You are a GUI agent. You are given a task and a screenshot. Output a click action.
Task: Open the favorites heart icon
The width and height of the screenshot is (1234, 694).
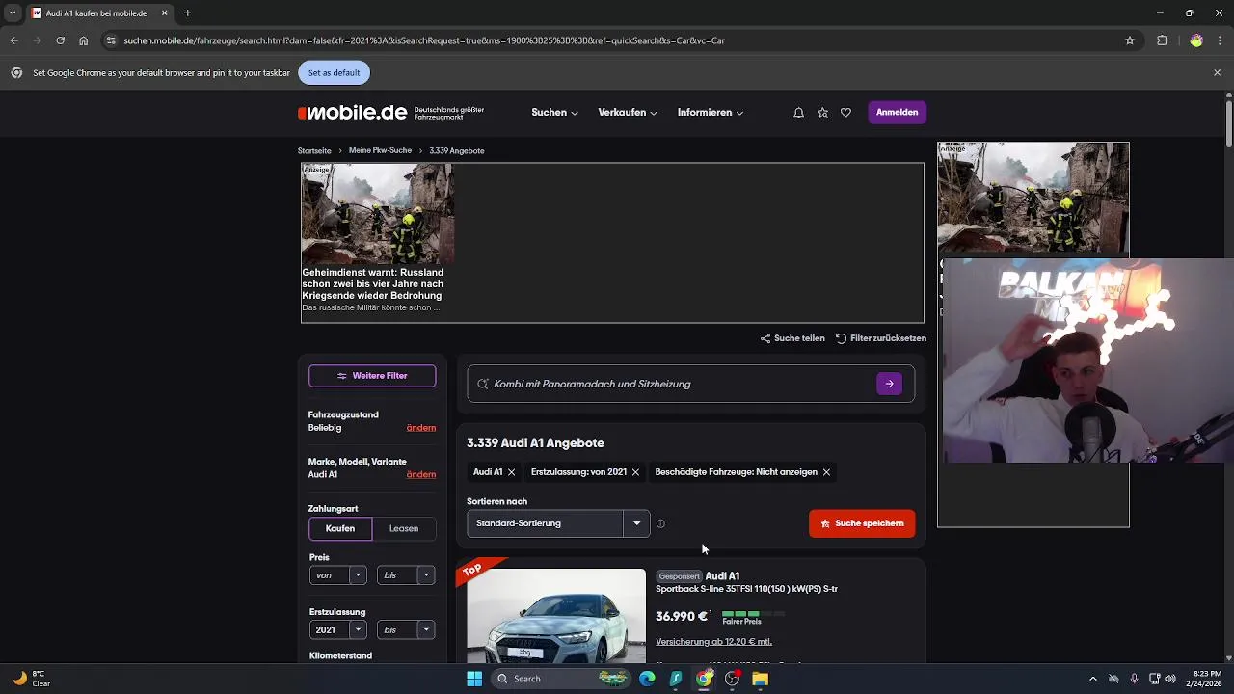(845, 113)
